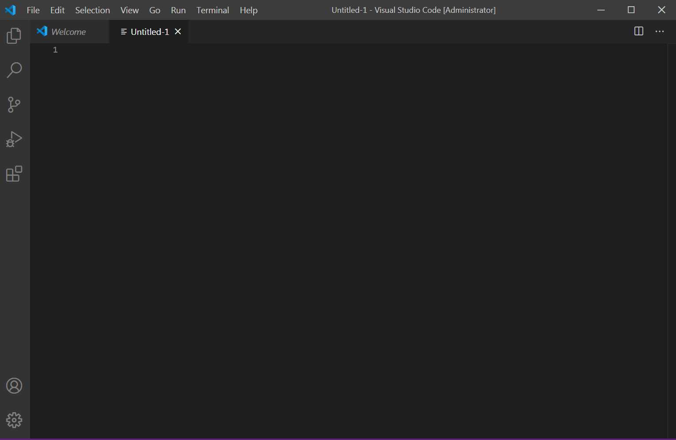Open the Edit menu
The height and width of the screenshot is (440, 676).
click(x=57, y=10)
